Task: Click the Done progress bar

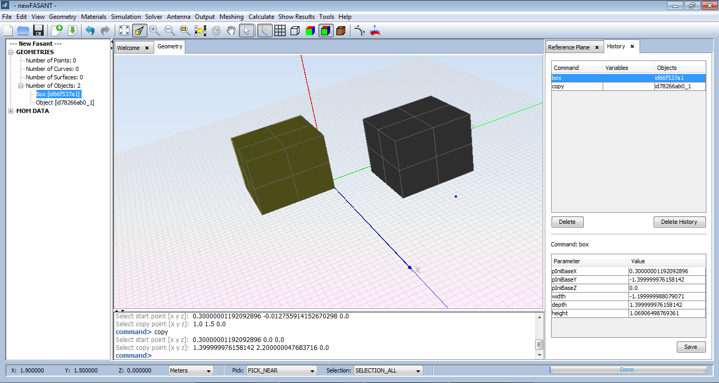Action: click(627, 370)
